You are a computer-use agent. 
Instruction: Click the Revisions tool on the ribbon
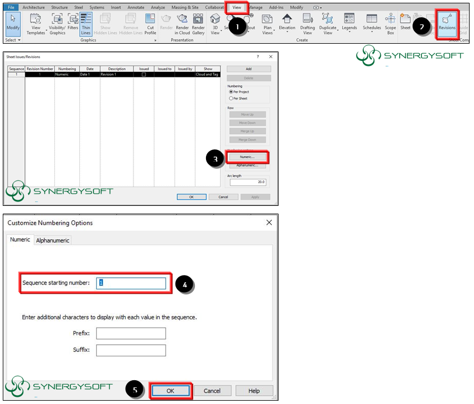(446, 24)
